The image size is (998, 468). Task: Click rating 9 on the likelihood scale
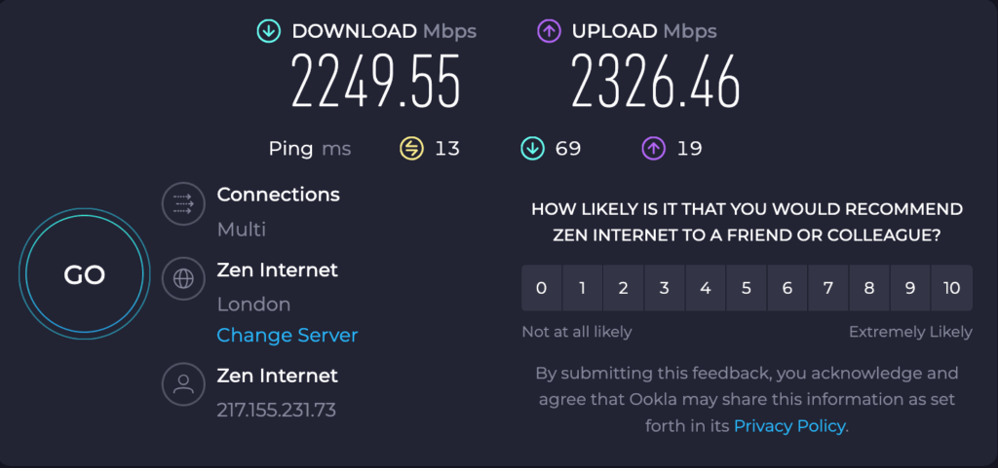click(910, 288)
